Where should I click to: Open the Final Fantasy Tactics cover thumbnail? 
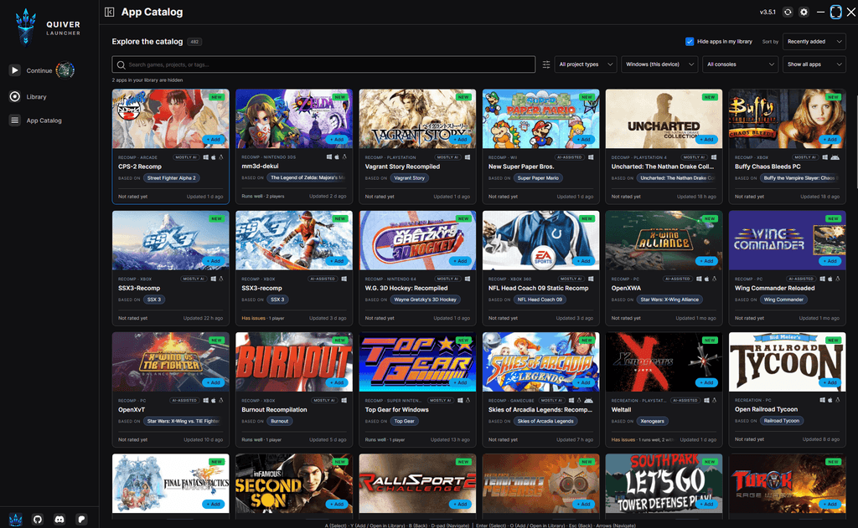pyautogui.click(x=171, y=483)
